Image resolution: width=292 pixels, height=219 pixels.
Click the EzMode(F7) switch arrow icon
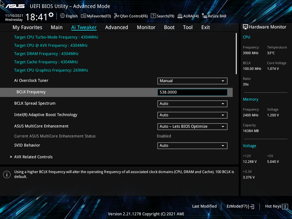pyautogui.click(x=251, y=206)
